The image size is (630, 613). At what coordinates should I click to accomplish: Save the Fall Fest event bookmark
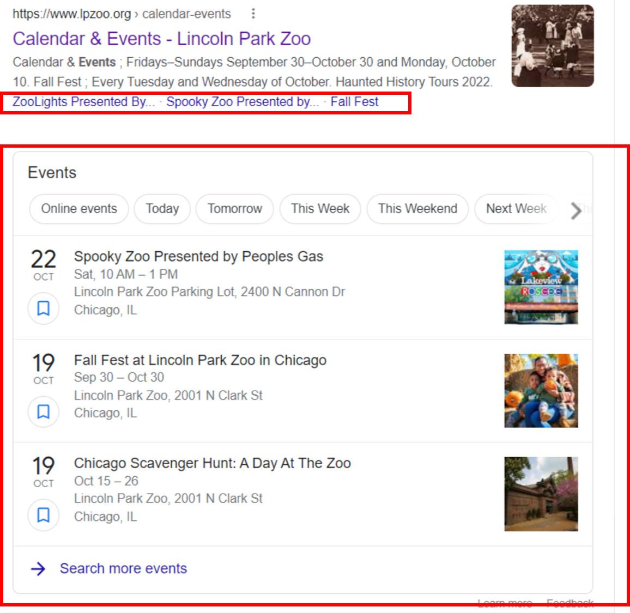coord(44,412)
